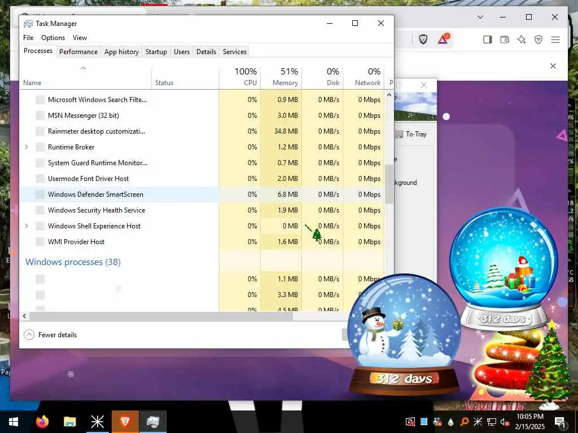Open the Brave hamburger menu
Viewport: 578px width, 433px height.
[x=555, y=39]
